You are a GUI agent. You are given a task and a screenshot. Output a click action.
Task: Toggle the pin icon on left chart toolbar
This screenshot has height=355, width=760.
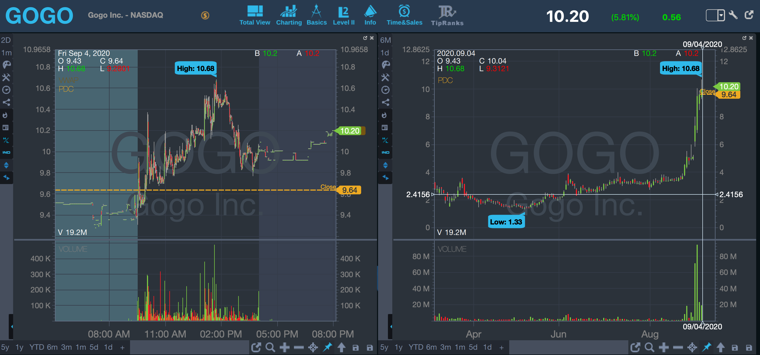pos(327,347)
